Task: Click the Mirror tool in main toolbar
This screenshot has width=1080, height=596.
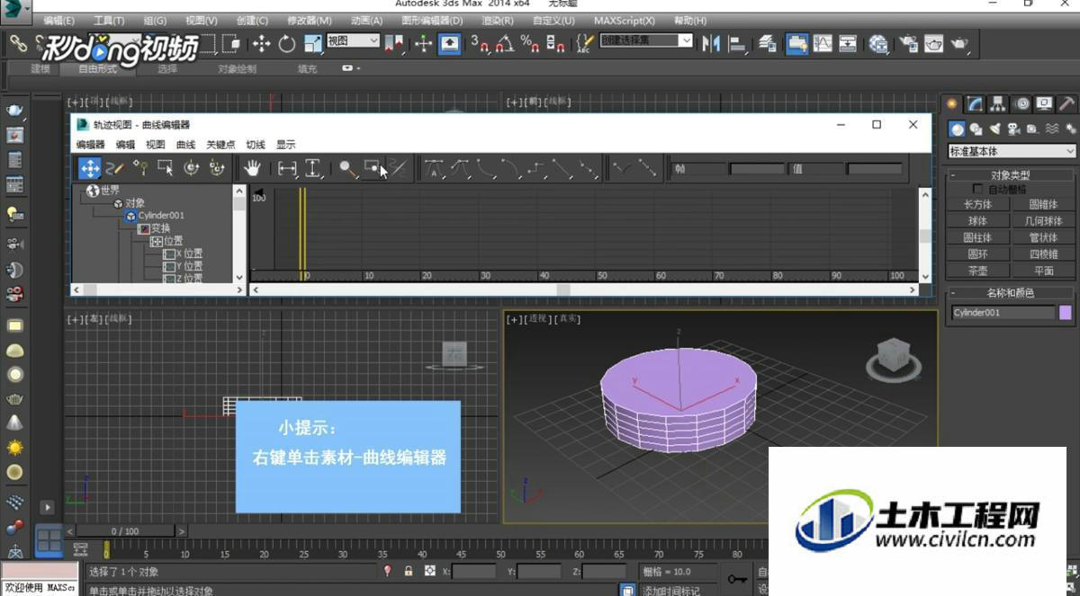Action: tap(712, 42)
